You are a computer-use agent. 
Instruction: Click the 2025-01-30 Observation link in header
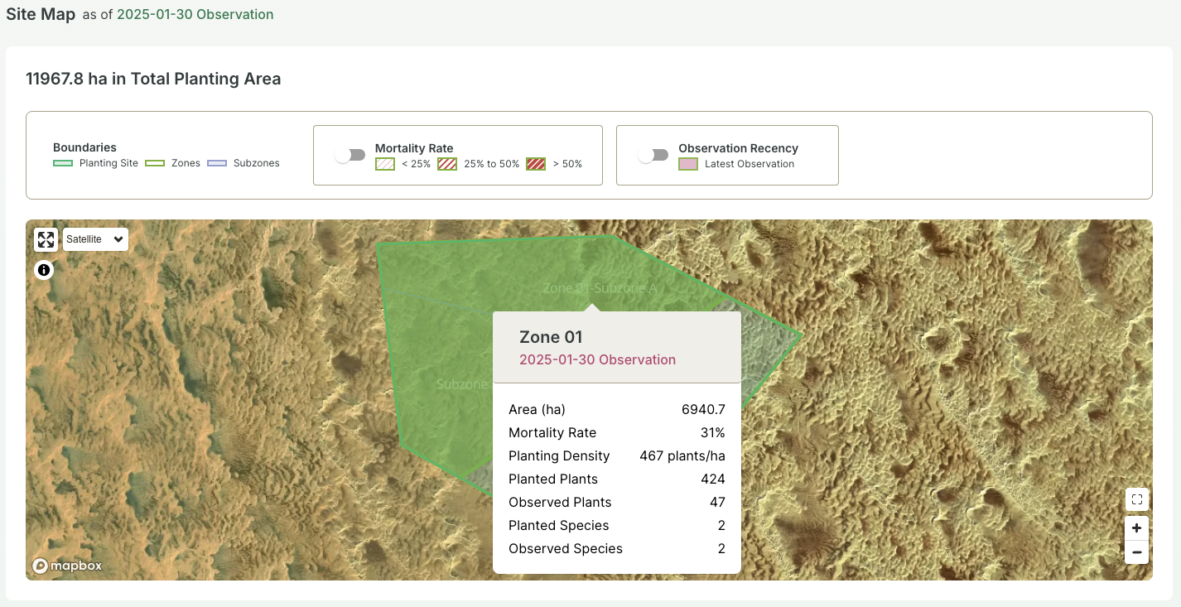[195, 14]
